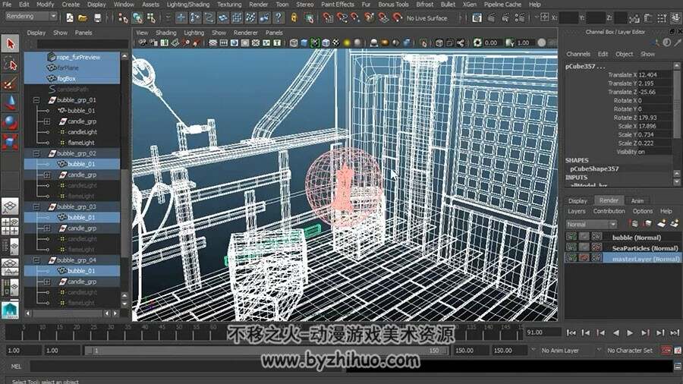Expand candle_grp under bubble_grp_02

coord(47,175)
